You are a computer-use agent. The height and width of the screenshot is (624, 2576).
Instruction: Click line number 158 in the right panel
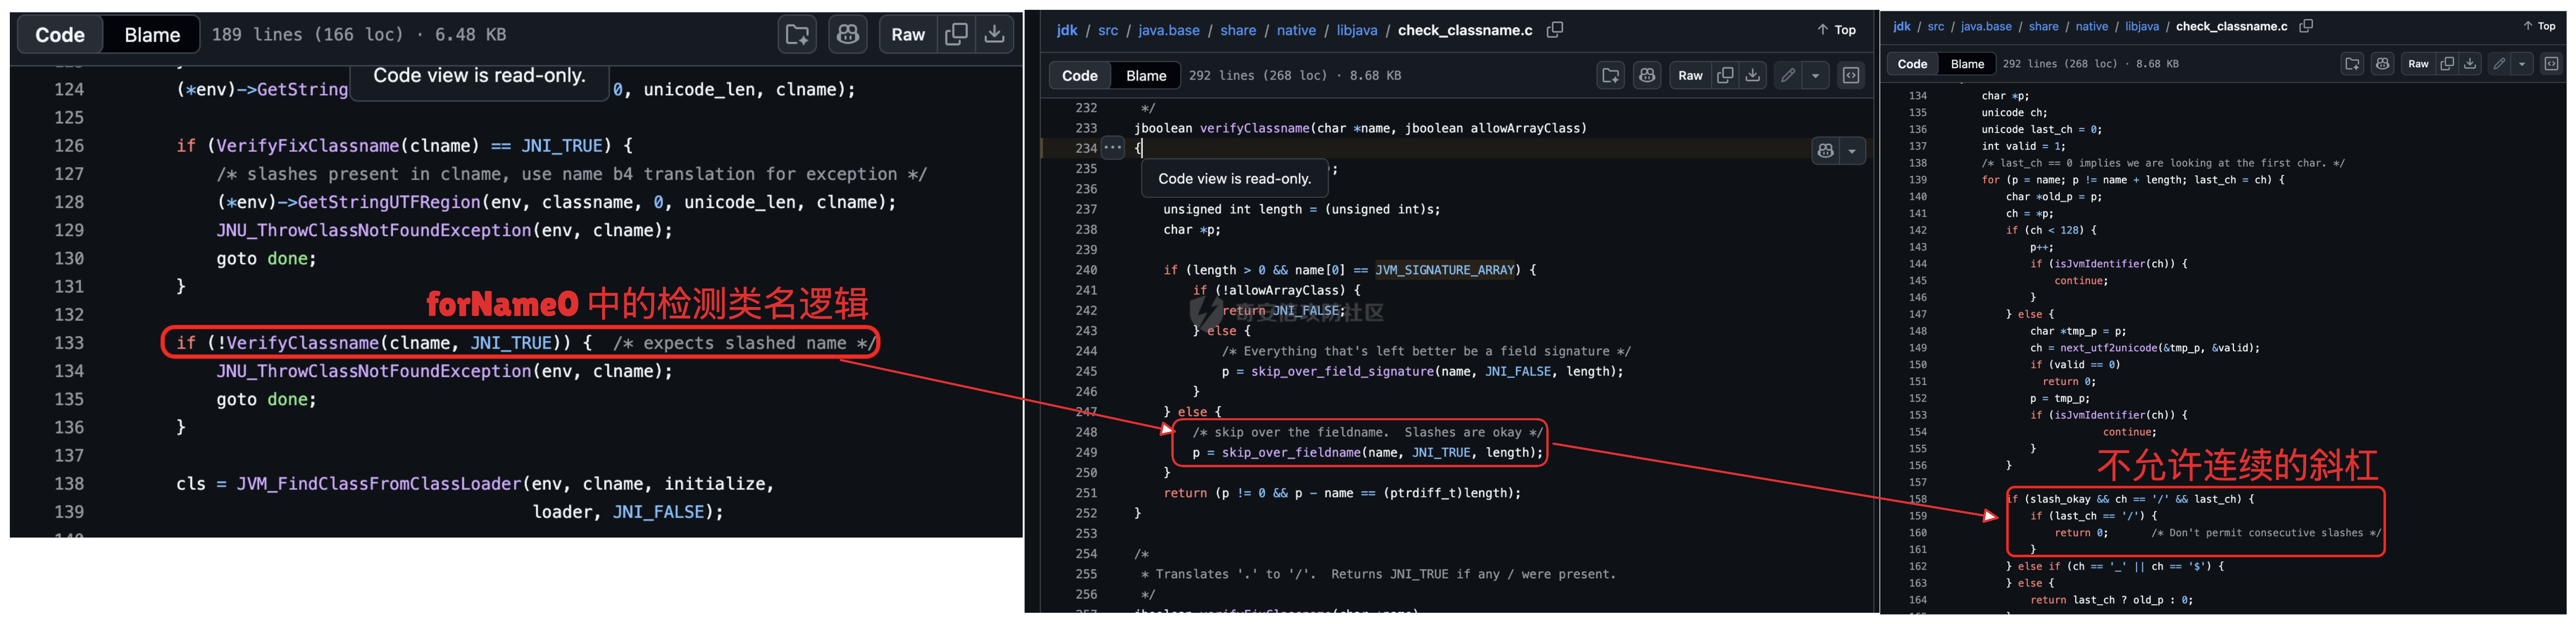coord(1917,499)
